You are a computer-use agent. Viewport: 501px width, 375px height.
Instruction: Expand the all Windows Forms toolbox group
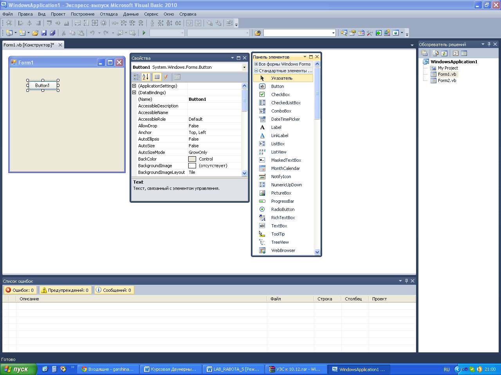(x=256, y=64)
